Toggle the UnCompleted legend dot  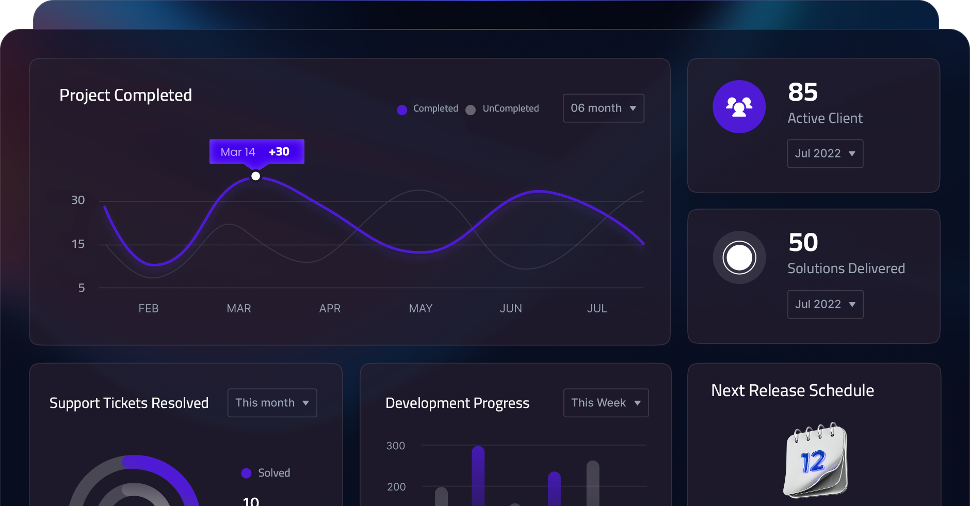point(471,109)
